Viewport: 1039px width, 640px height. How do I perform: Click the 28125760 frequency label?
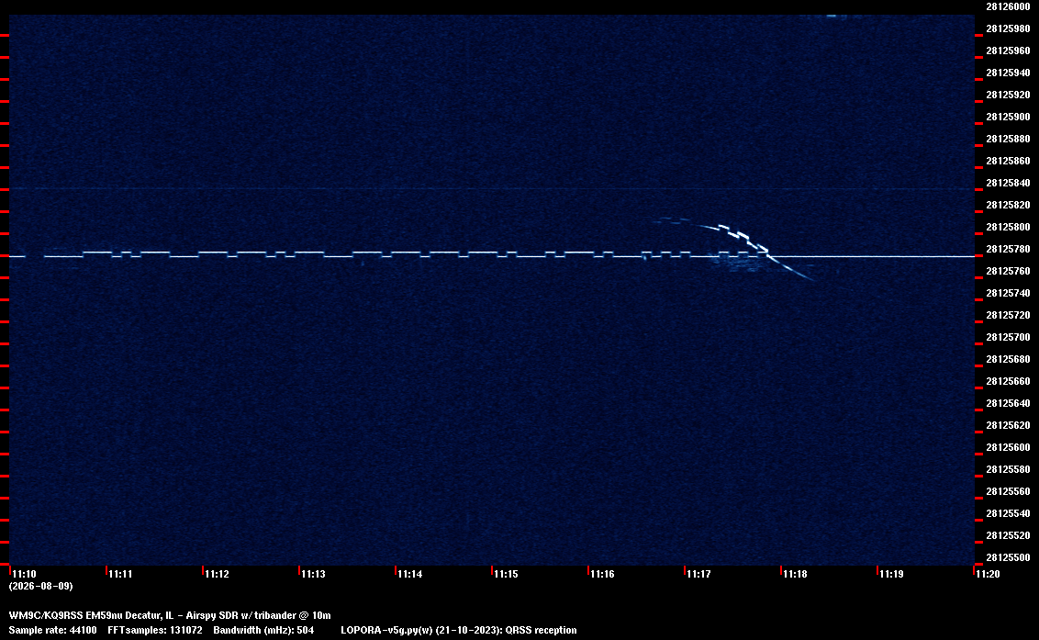point(1008,271)
